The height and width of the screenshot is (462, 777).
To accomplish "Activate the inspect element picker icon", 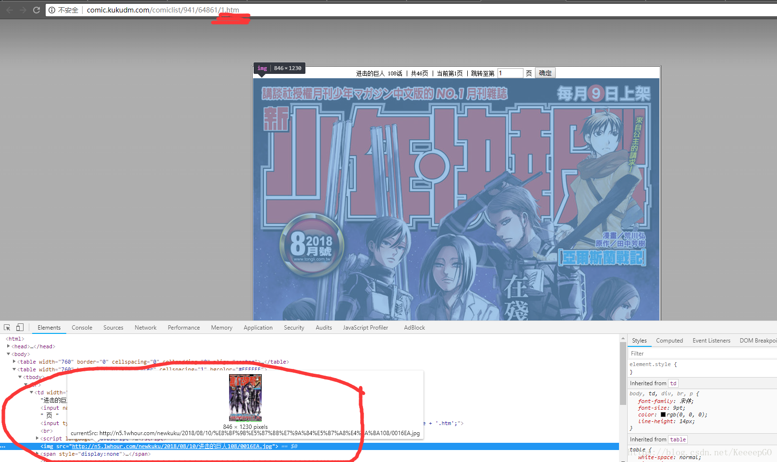I will click(7, 327).
